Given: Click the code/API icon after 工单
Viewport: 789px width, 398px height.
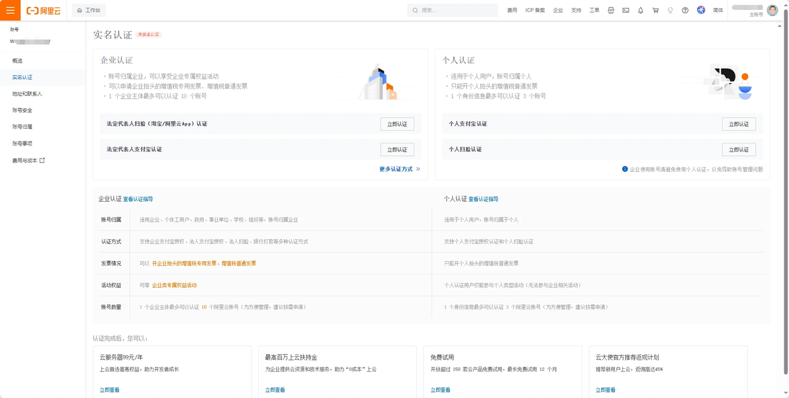Looking at the screenshot, I should pyautogui.click(x=611, y=10).
